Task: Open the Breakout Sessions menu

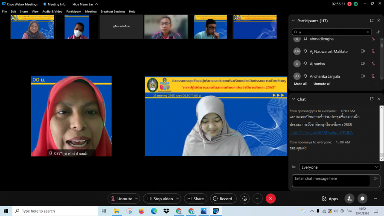Action: (x=113, y=12)
